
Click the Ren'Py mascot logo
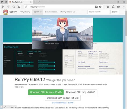point(6,12)
